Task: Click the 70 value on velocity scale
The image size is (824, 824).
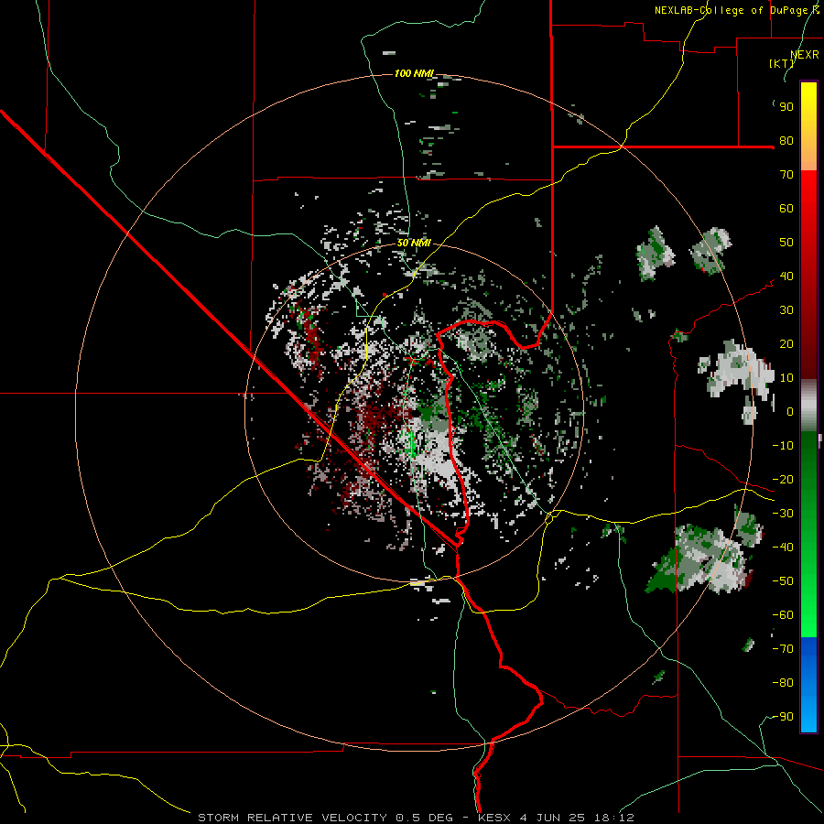Action: coord(786,175)
